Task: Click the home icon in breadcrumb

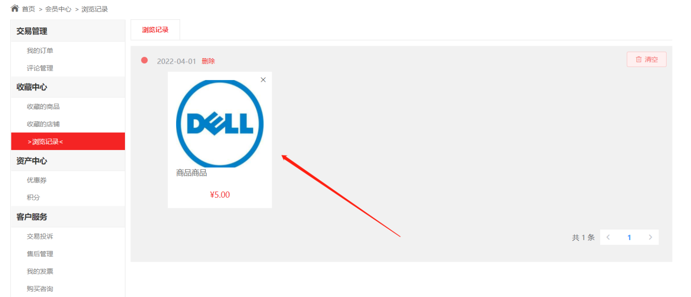Action: click(x=15, y=8)
